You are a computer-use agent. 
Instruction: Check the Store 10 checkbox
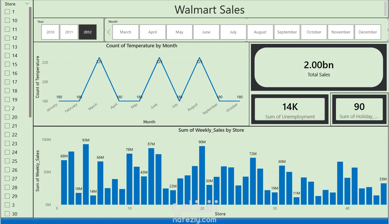click(x=7, y=20)
